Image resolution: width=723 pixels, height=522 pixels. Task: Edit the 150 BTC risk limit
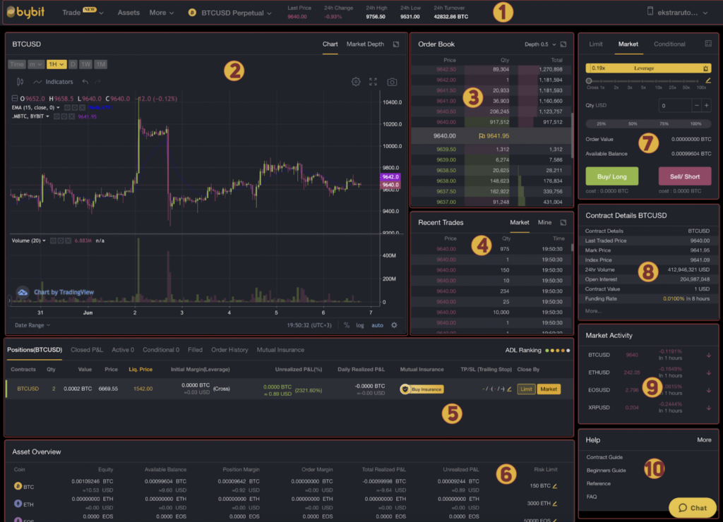[x=555, y=485]
